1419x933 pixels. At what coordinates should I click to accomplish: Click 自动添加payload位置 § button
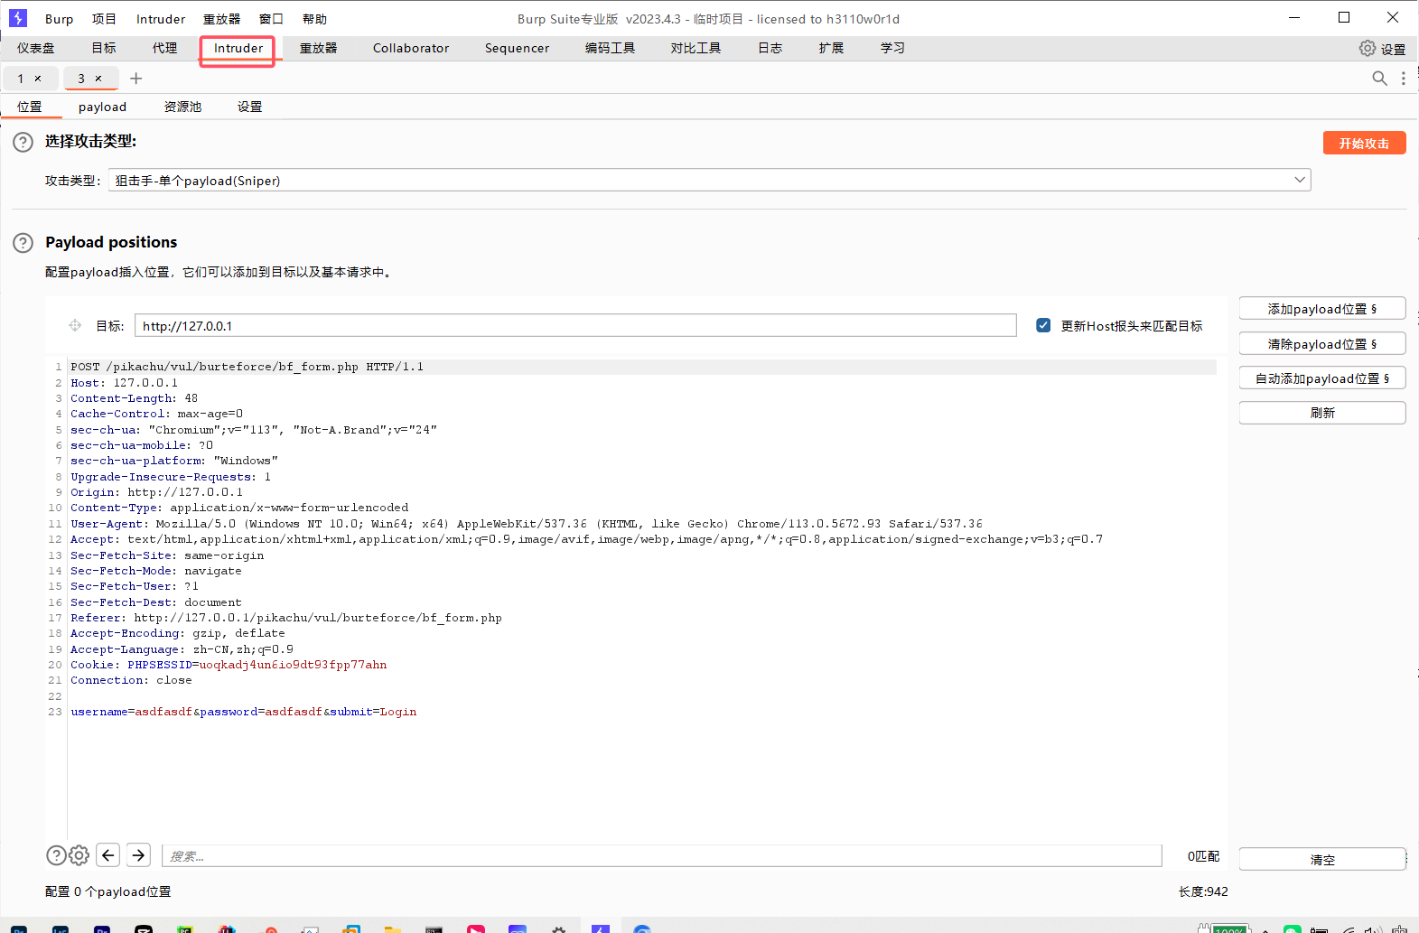(x=1322, y=378)
